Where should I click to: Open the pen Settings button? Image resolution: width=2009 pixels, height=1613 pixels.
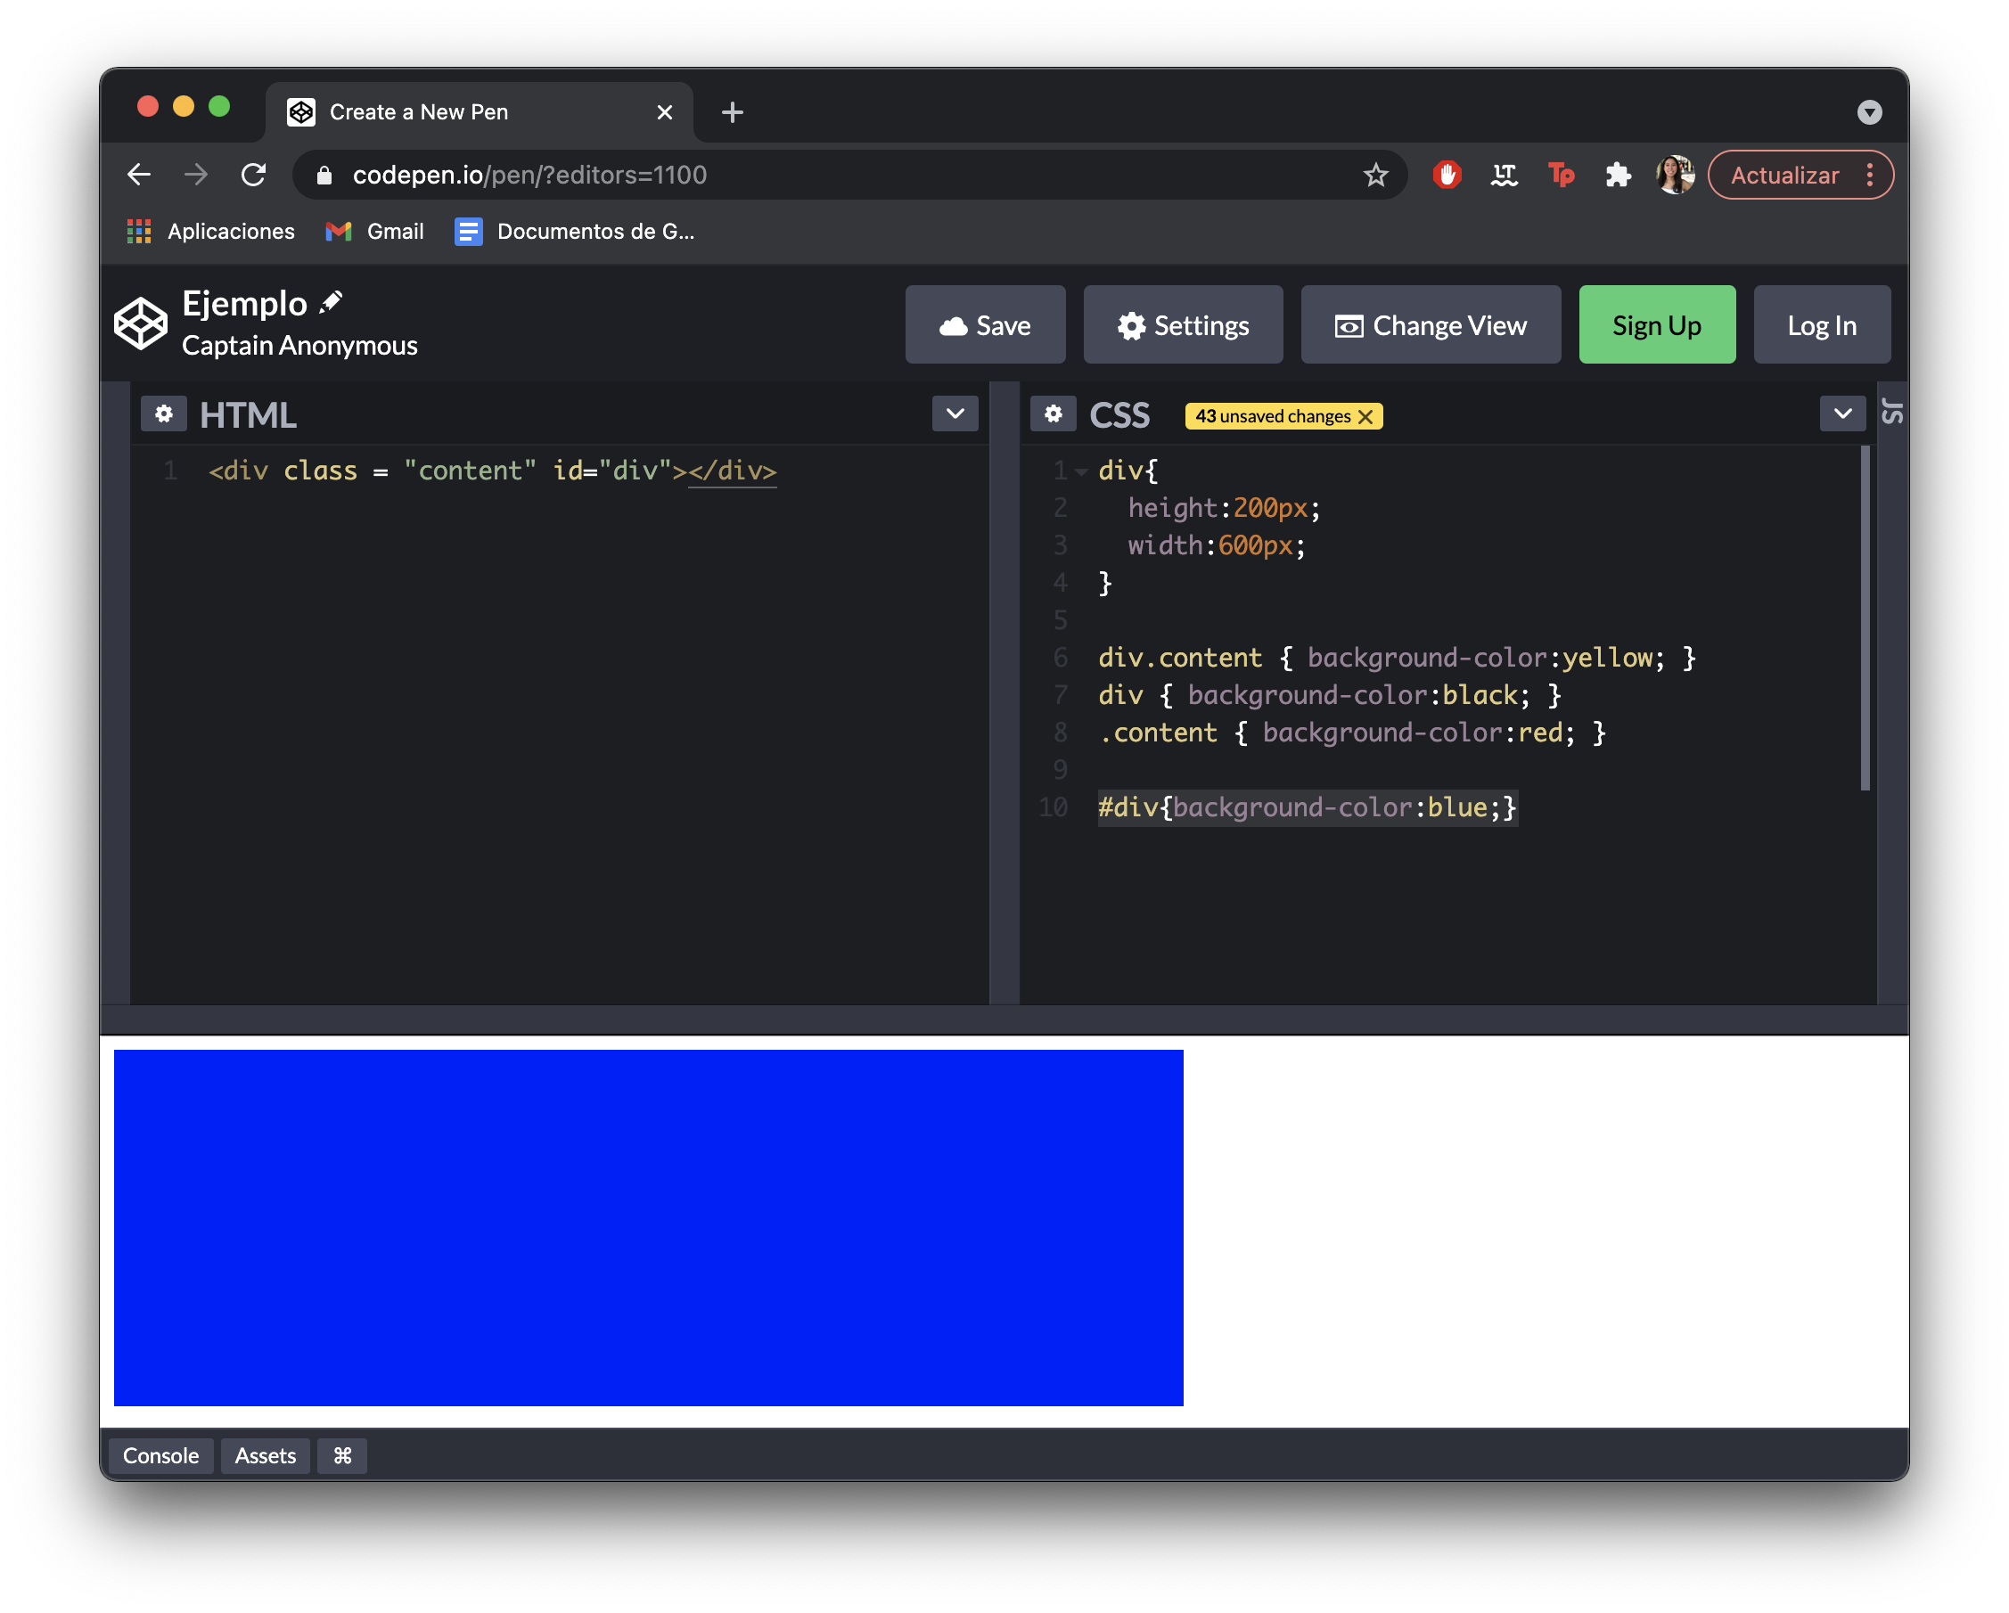click(1183, 324)
